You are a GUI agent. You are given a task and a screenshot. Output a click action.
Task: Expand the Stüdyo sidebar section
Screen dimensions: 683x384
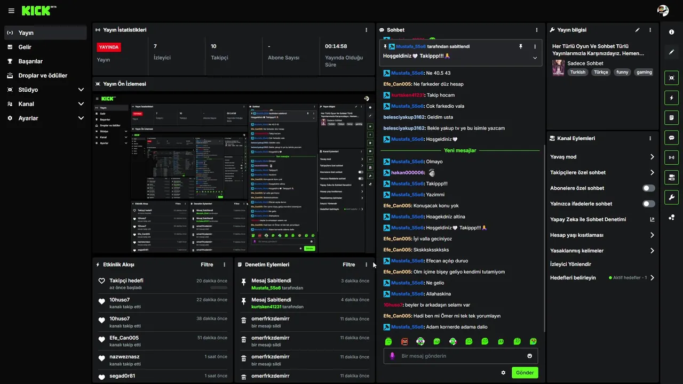pos(81,90)
